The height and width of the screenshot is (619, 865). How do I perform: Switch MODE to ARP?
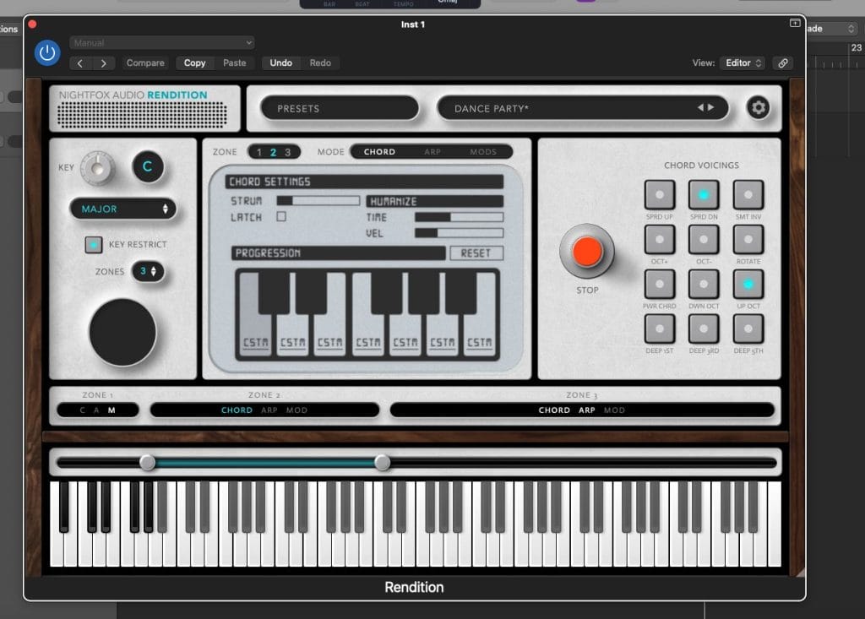(x=432, y=152)
